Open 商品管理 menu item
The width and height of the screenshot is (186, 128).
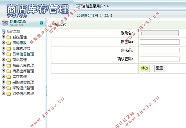point(19,60)
